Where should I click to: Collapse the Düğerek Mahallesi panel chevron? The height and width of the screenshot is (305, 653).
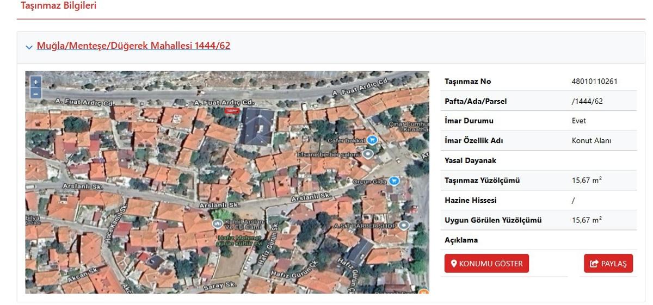click(29, 47)
